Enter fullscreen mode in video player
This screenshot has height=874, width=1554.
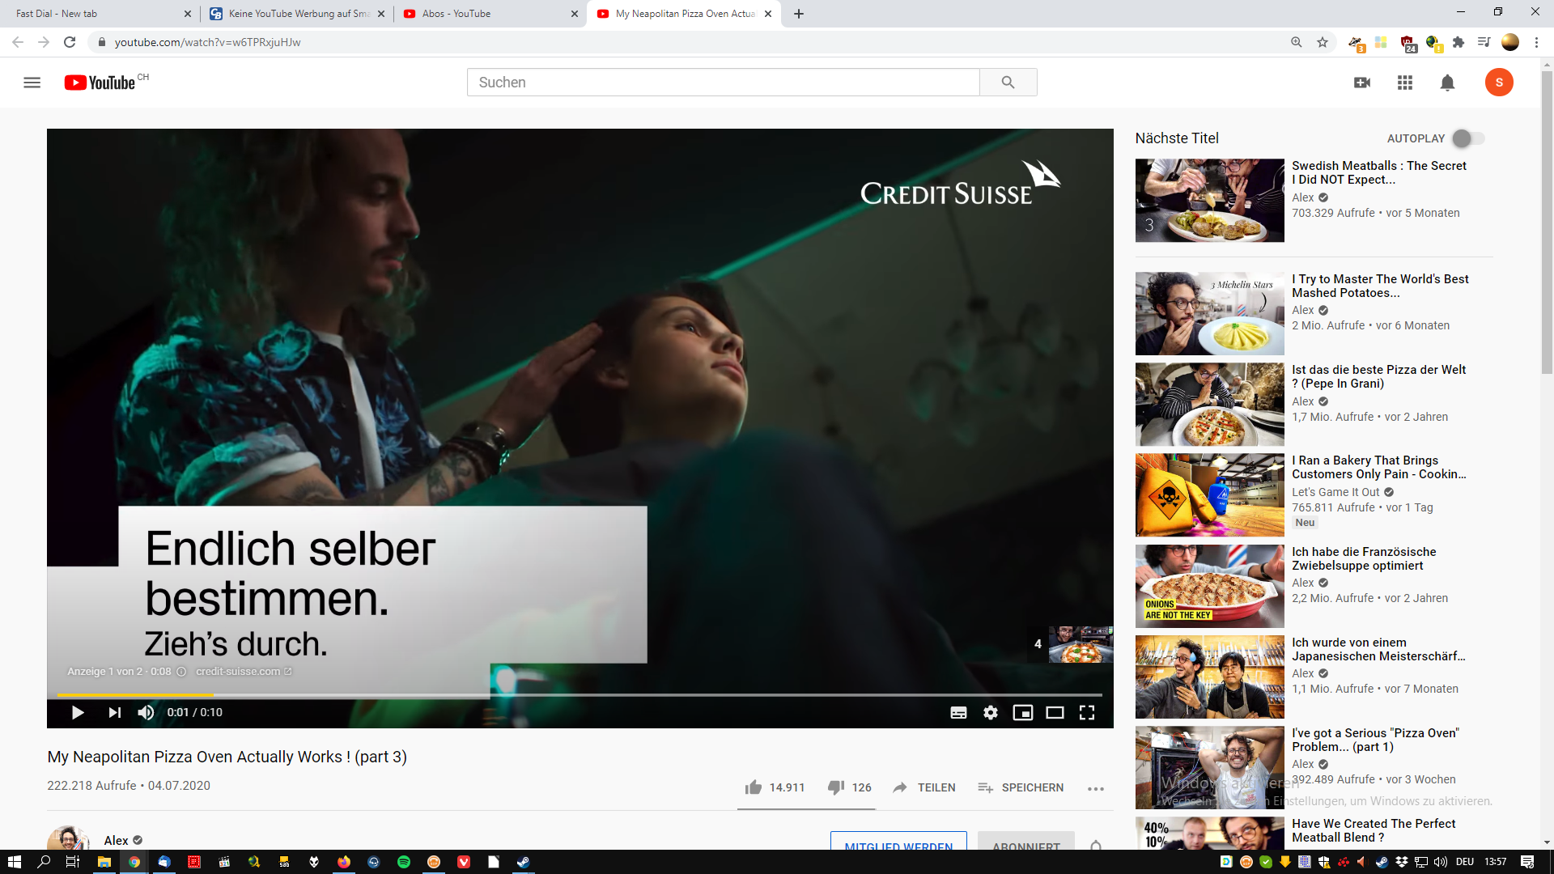(x=1087, y=713)
